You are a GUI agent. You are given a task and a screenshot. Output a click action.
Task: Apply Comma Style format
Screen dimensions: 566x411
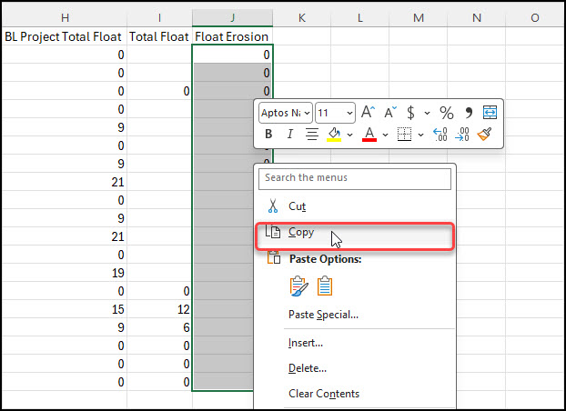(469, 113)
